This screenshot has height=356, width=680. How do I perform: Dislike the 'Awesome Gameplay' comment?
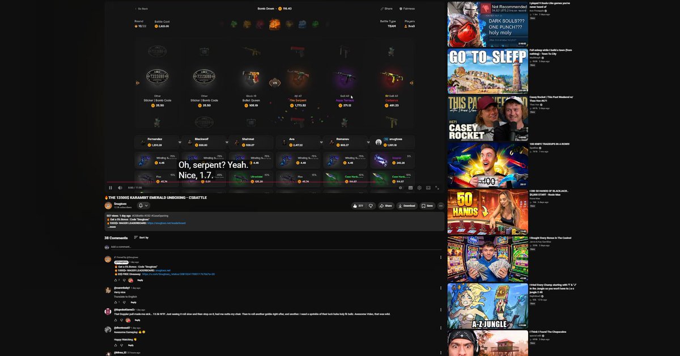pos(122,345)
